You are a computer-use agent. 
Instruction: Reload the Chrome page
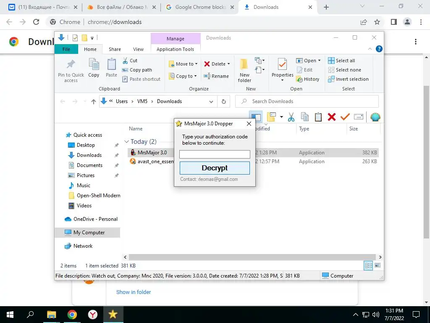click(x=36, y=22)
